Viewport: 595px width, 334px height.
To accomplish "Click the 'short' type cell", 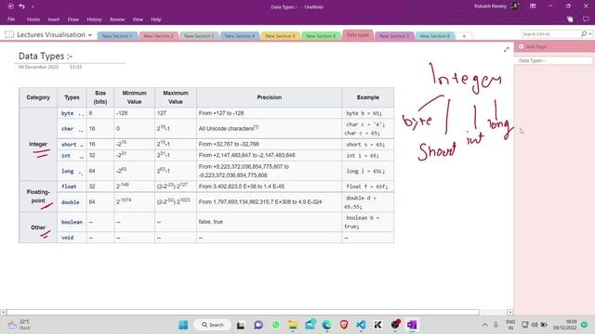I will point(72,145).
